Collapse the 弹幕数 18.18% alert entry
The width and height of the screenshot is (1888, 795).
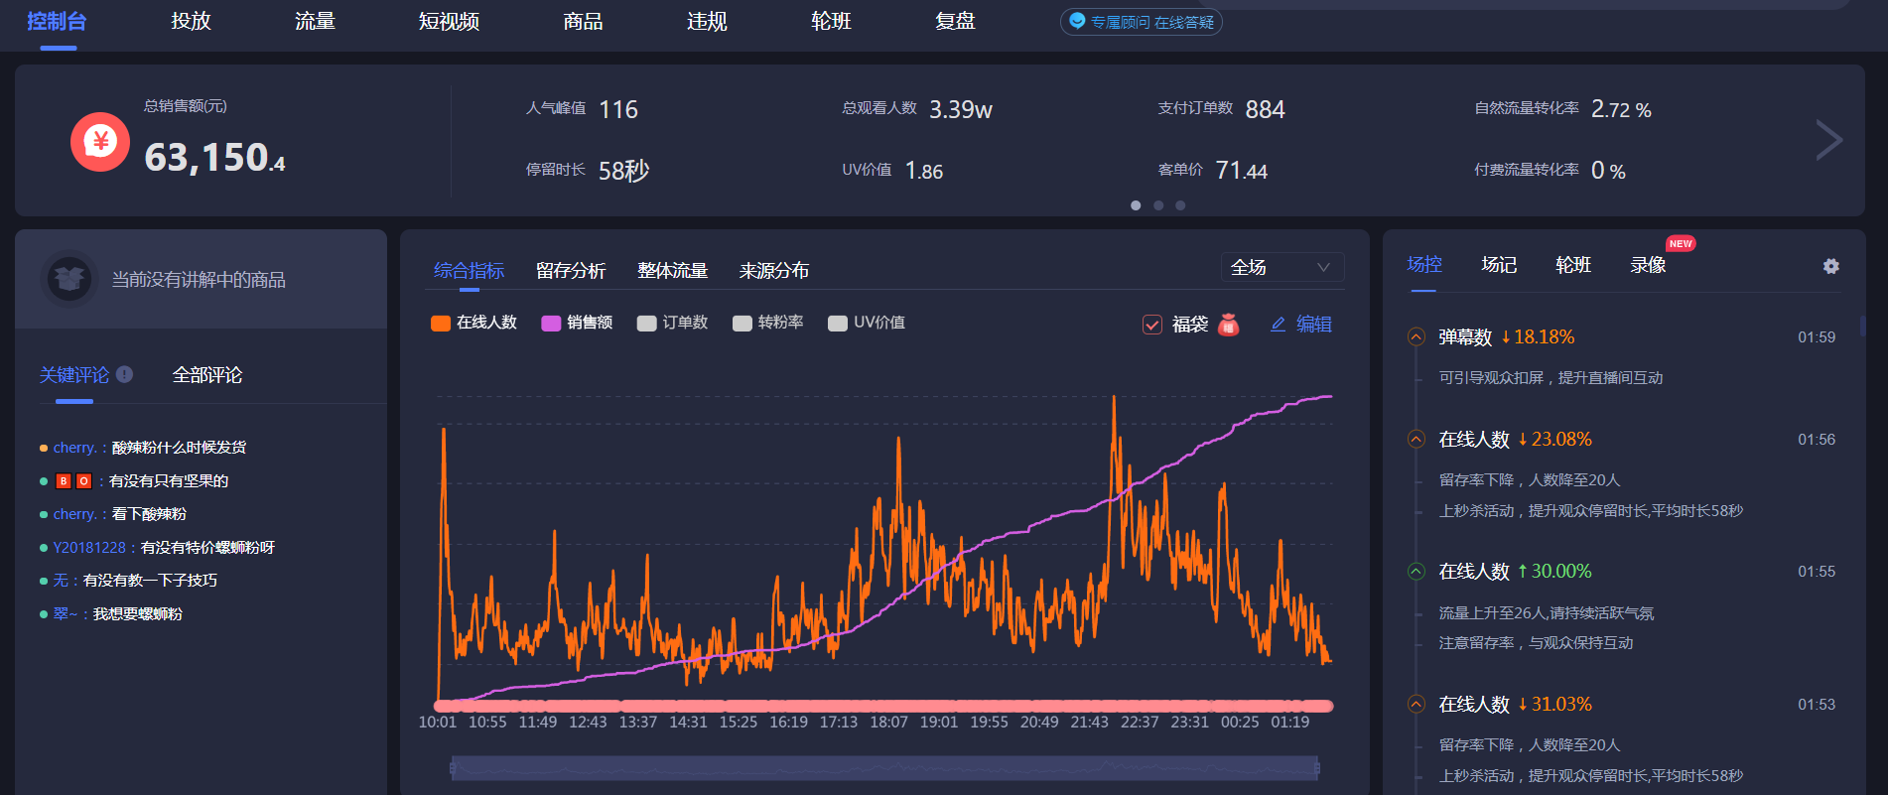1416,337
